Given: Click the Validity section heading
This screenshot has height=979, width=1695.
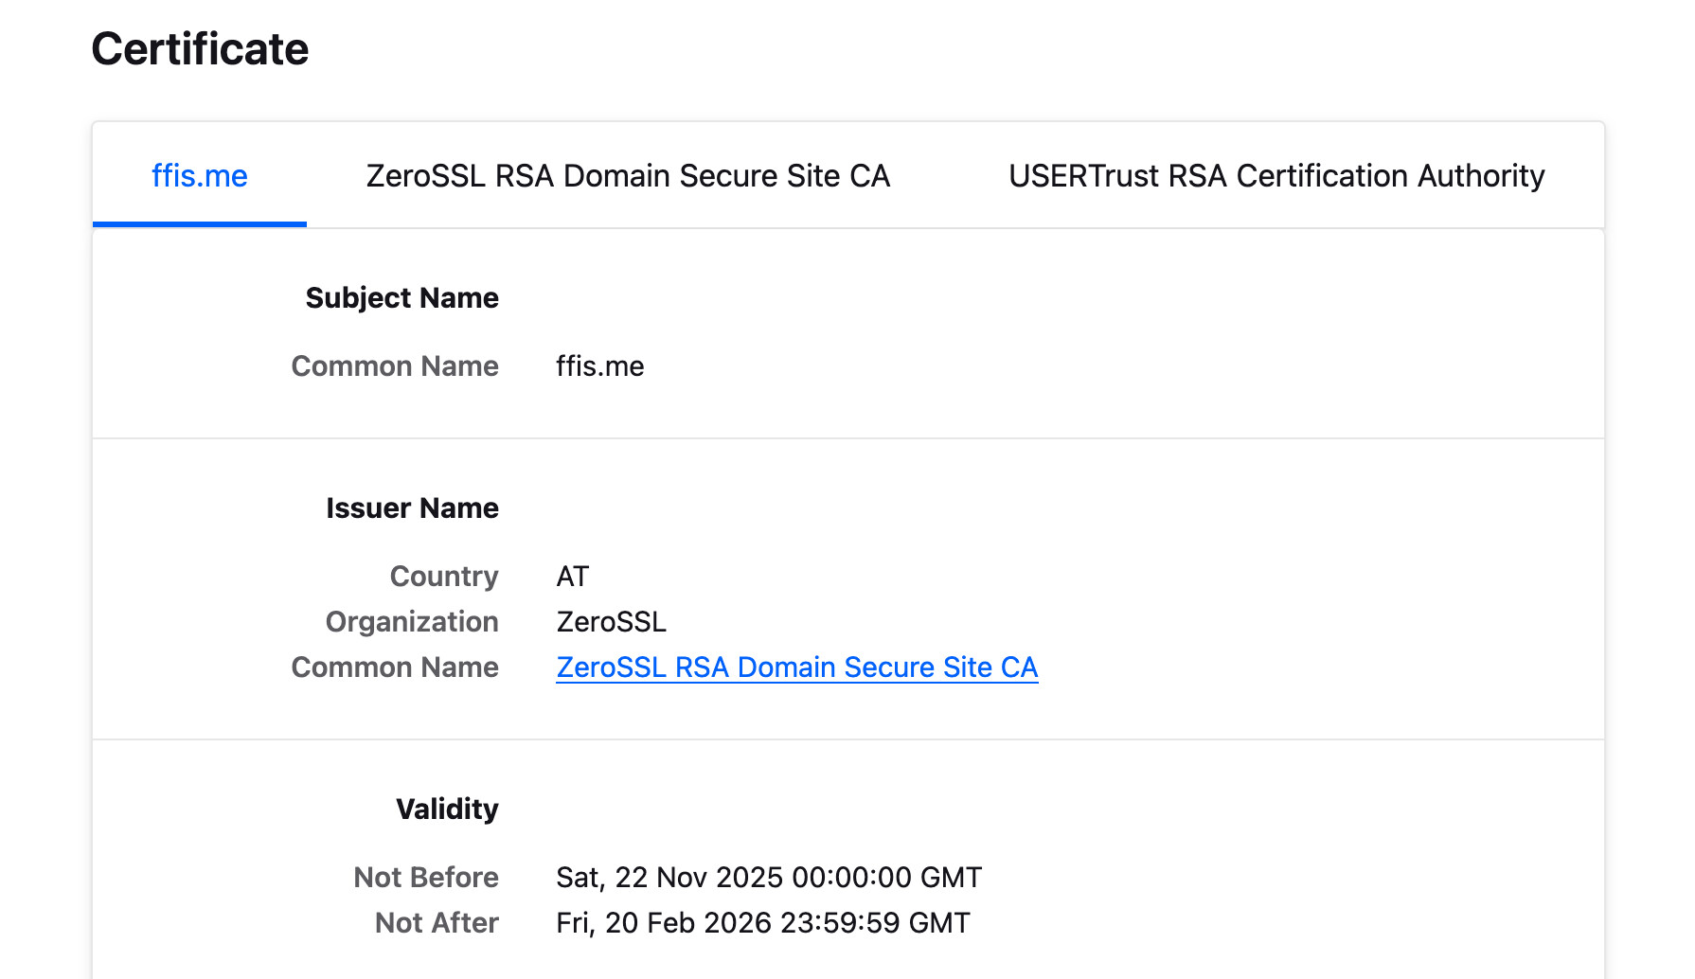Looking at the screenshot, I should (x=447, y=810).
